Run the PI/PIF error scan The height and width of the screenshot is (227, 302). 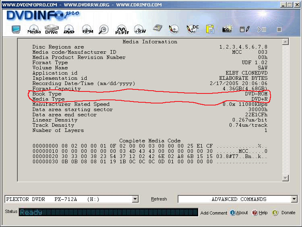(x=122, y=30)
